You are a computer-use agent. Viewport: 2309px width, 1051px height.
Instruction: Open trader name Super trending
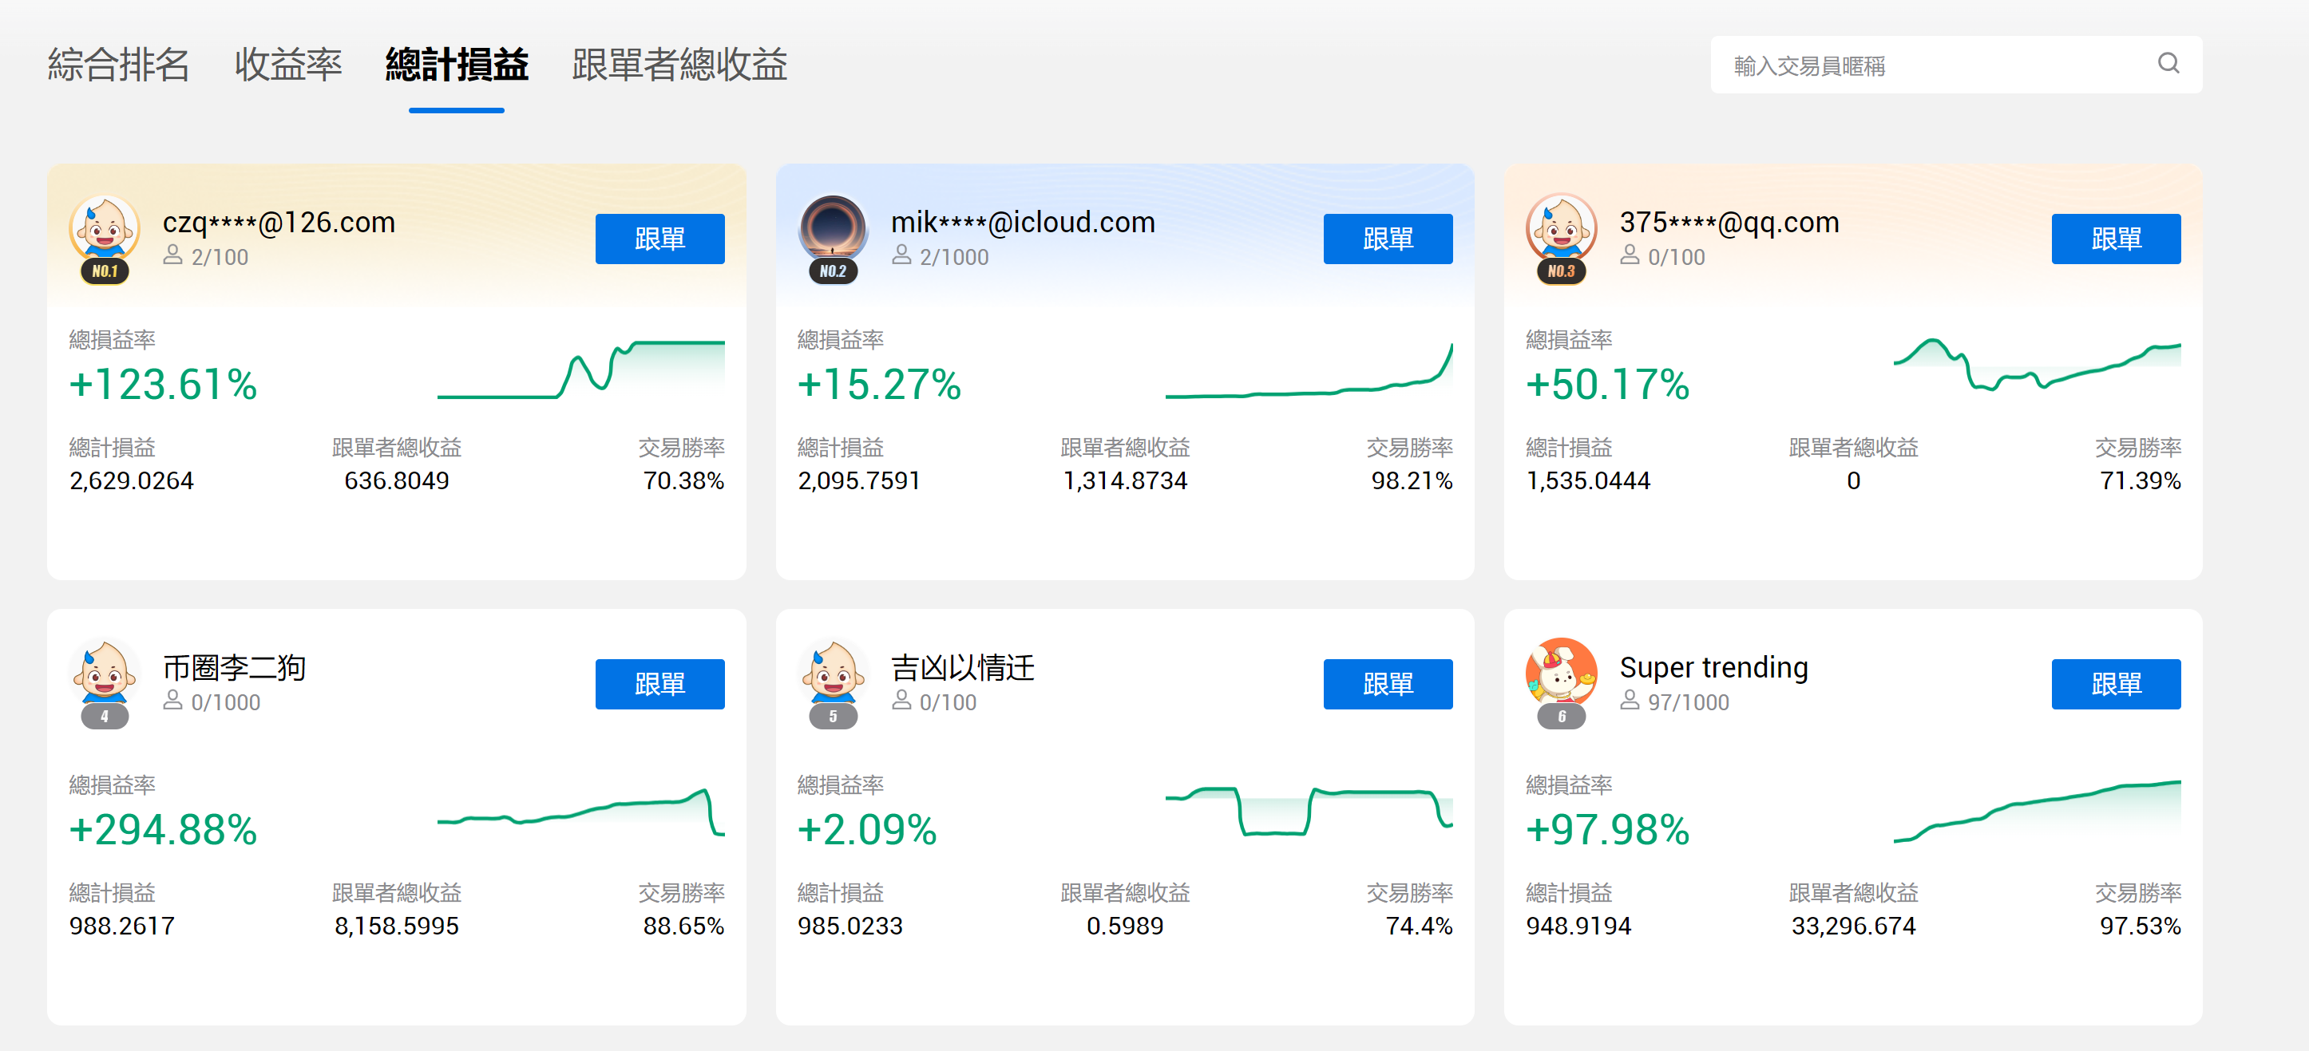(x=1713, y=667)
